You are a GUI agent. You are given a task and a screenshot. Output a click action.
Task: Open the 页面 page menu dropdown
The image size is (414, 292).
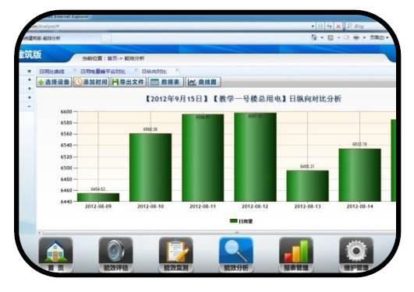[379, 37]
